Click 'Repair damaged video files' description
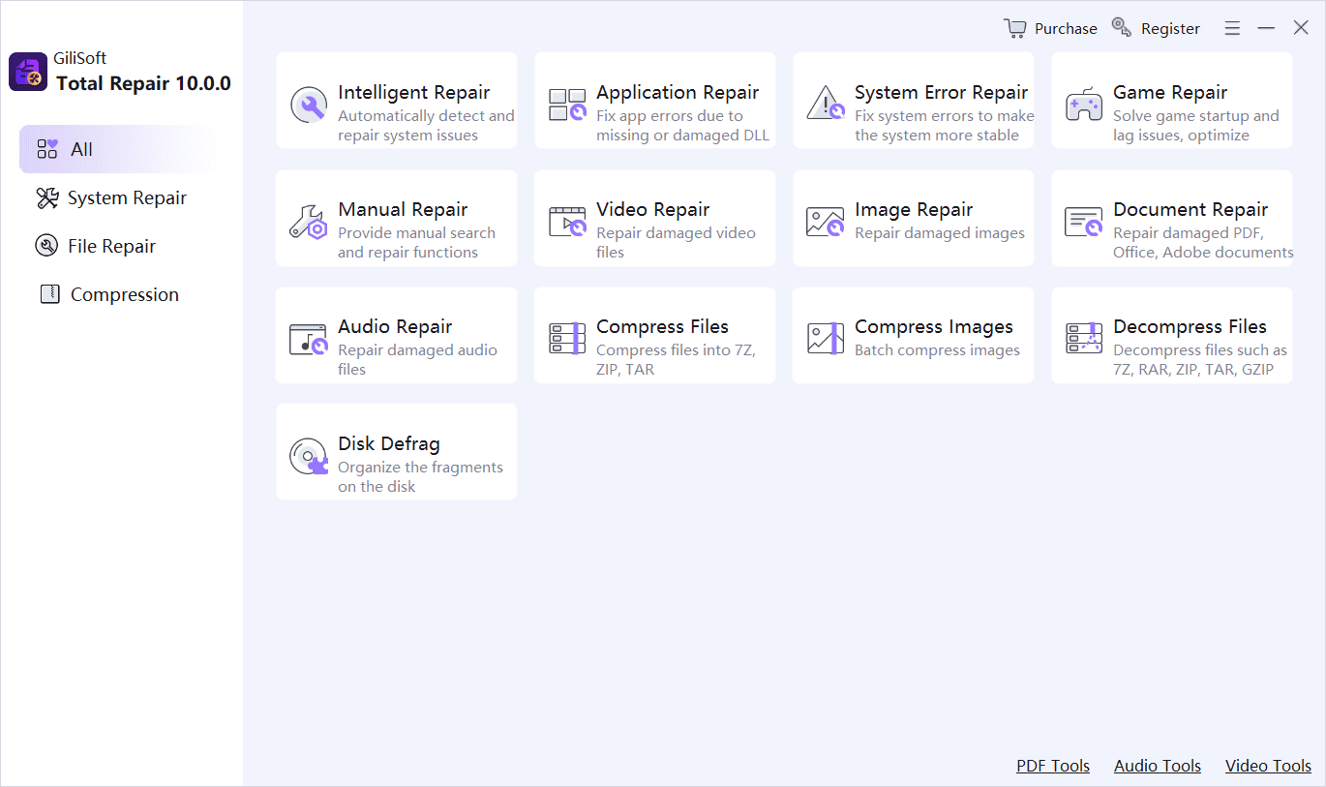The image size is (1326, 787). (676, 243)
